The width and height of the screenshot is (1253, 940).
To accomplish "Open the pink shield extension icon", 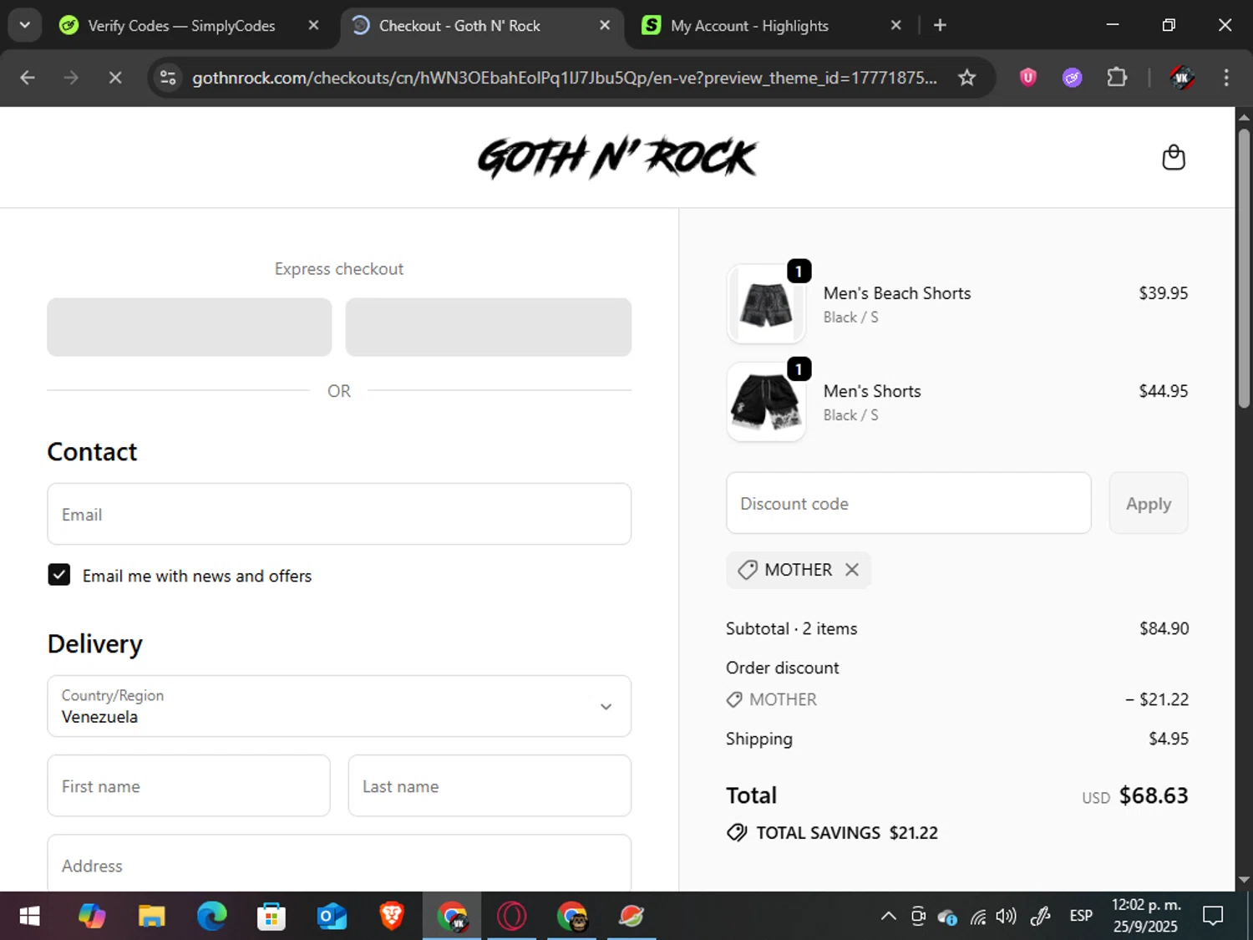I will pyautogui.click(x=1028, y=78).
